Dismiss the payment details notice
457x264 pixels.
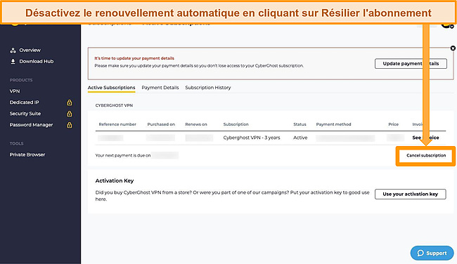coord(453,48)
